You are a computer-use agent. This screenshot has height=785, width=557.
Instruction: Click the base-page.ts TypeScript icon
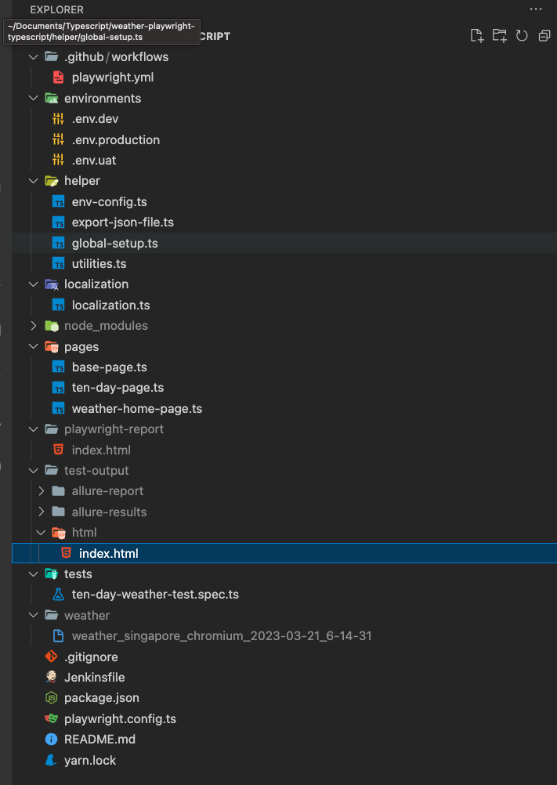[59, 367]
